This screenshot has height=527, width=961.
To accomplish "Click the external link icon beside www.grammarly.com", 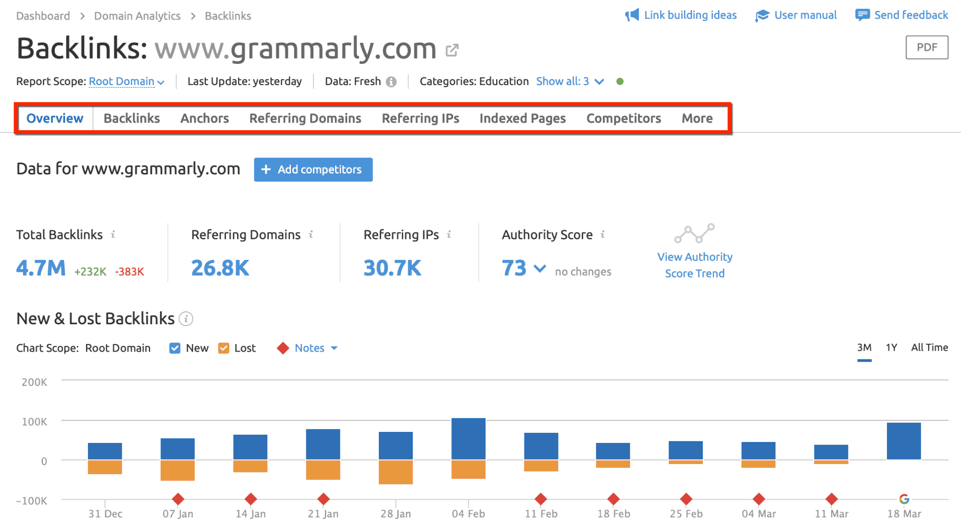I will tap(451, 50).
